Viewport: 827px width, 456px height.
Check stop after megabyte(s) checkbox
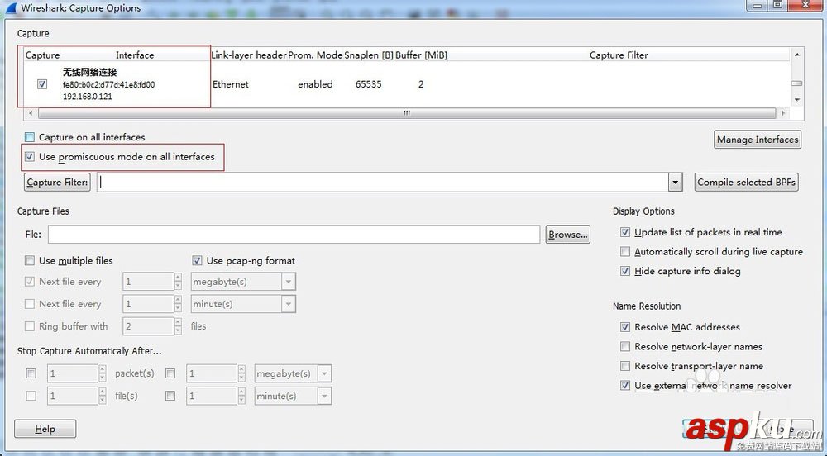click(170, 373)
